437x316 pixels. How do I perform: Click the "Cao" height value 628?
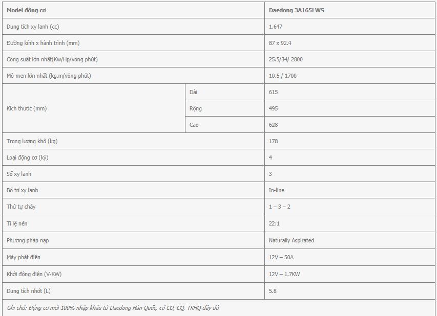(x=273, y=125)
